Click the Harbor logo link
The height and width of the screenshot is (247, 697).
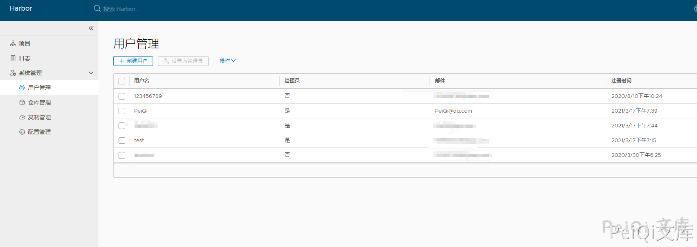[21, 9]
